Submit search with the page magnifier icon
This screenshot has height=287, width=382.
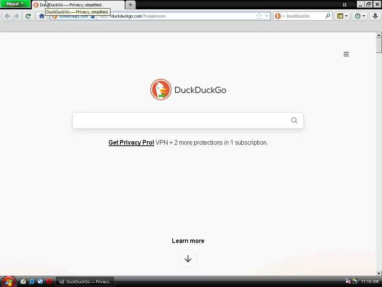(294, 120)
